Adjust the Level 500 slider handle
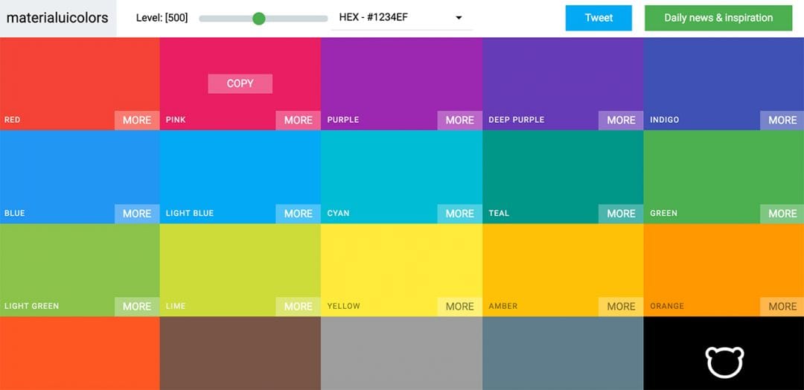Viewport: 804px width, 390px height. click(x=259, y=19)
